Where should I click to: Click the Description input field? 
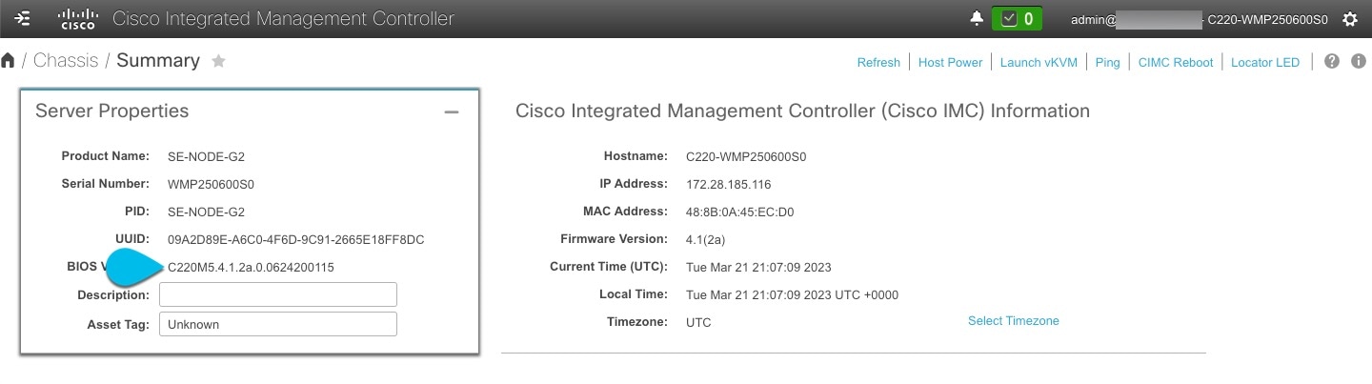[x=278, y=294]
